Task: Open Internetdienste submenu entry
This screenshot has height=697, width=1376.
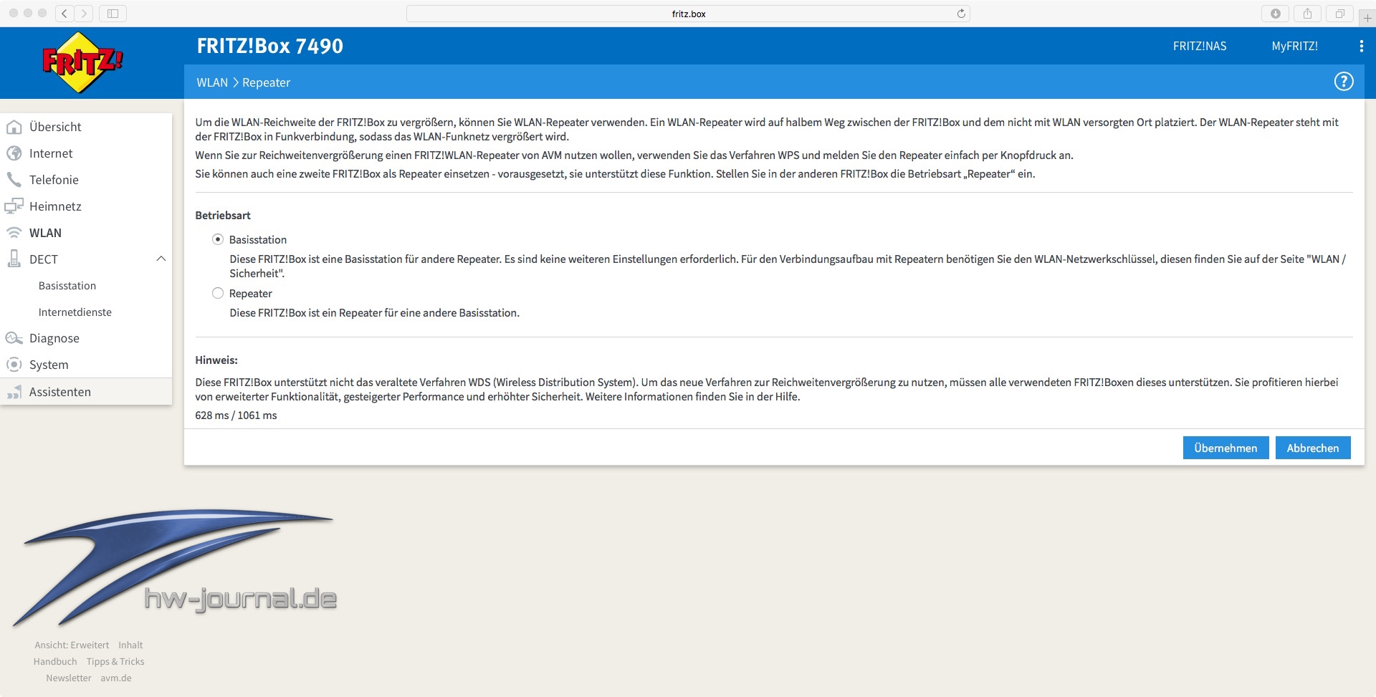Action: tap(75, 312)
